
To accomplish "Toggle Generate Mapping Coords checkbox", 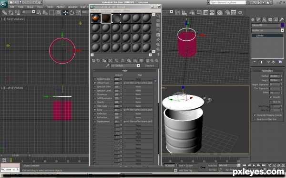I will 255,115.
